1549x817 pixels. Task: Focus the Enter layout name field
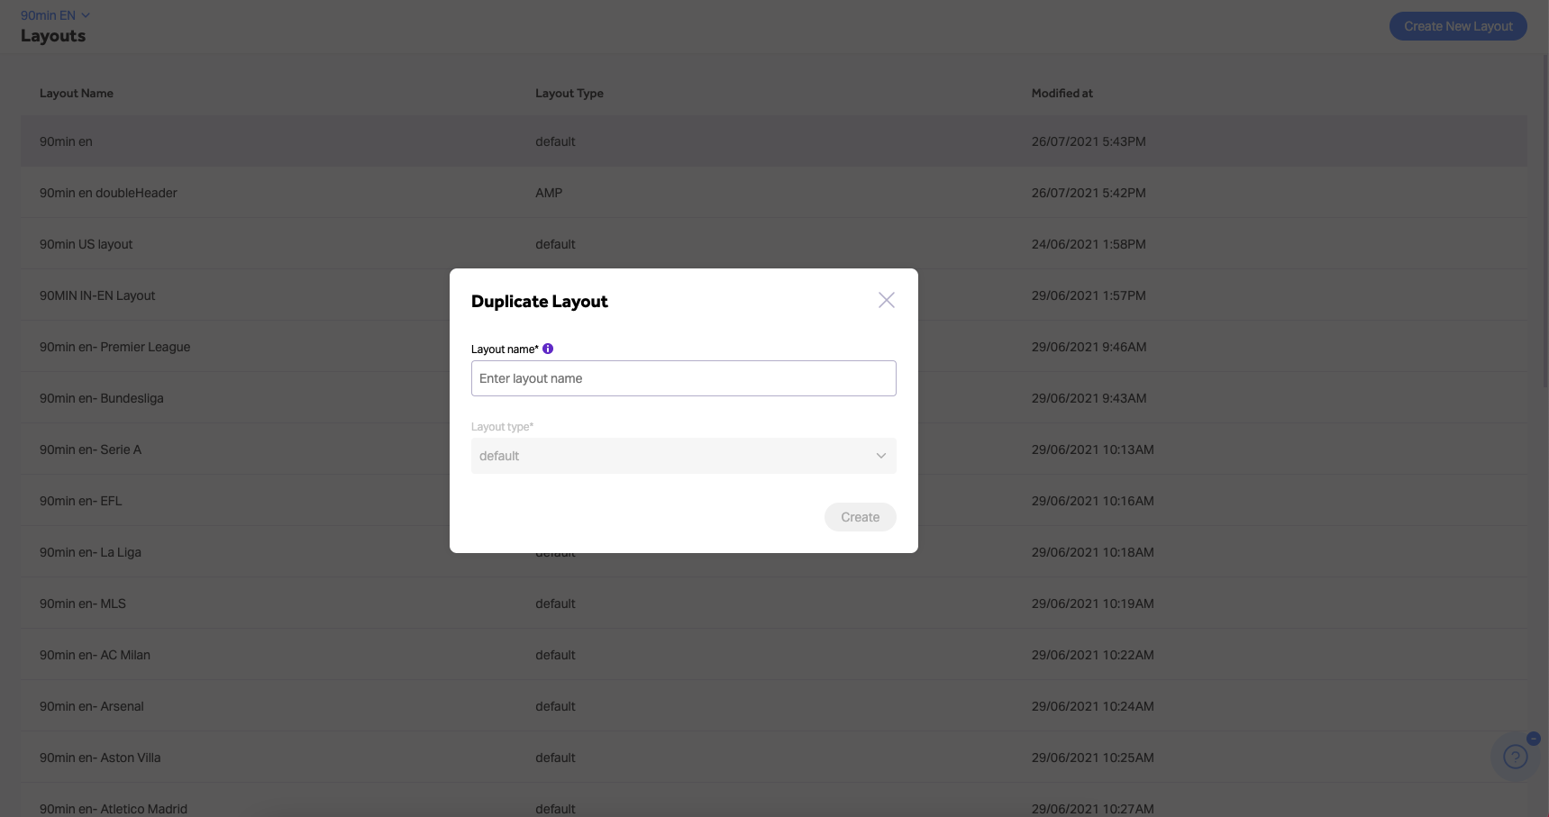pos(684,378)
